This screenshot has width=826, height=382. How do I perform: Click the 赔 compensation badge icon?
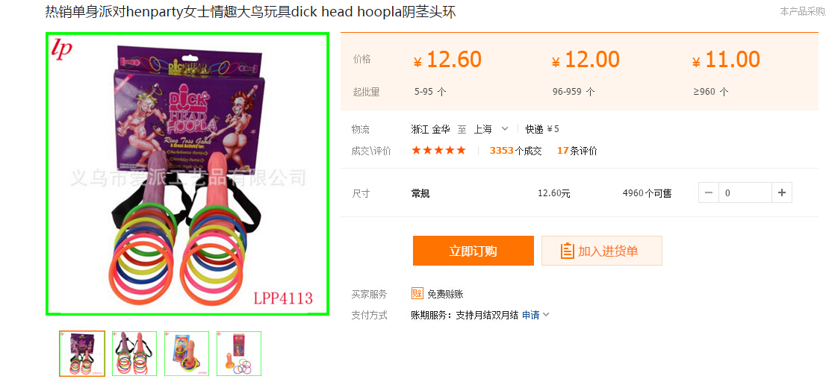(x=417, y=294)
